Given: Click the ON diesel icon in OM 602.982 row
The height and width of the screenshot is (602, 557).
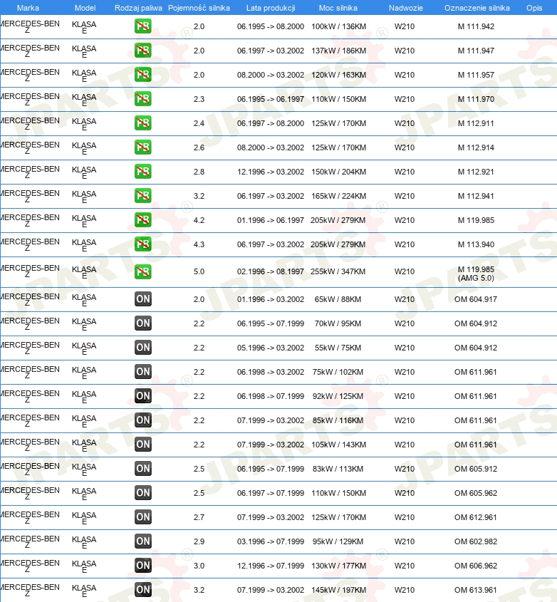Looking at the screenshot, I should (142, 541).
